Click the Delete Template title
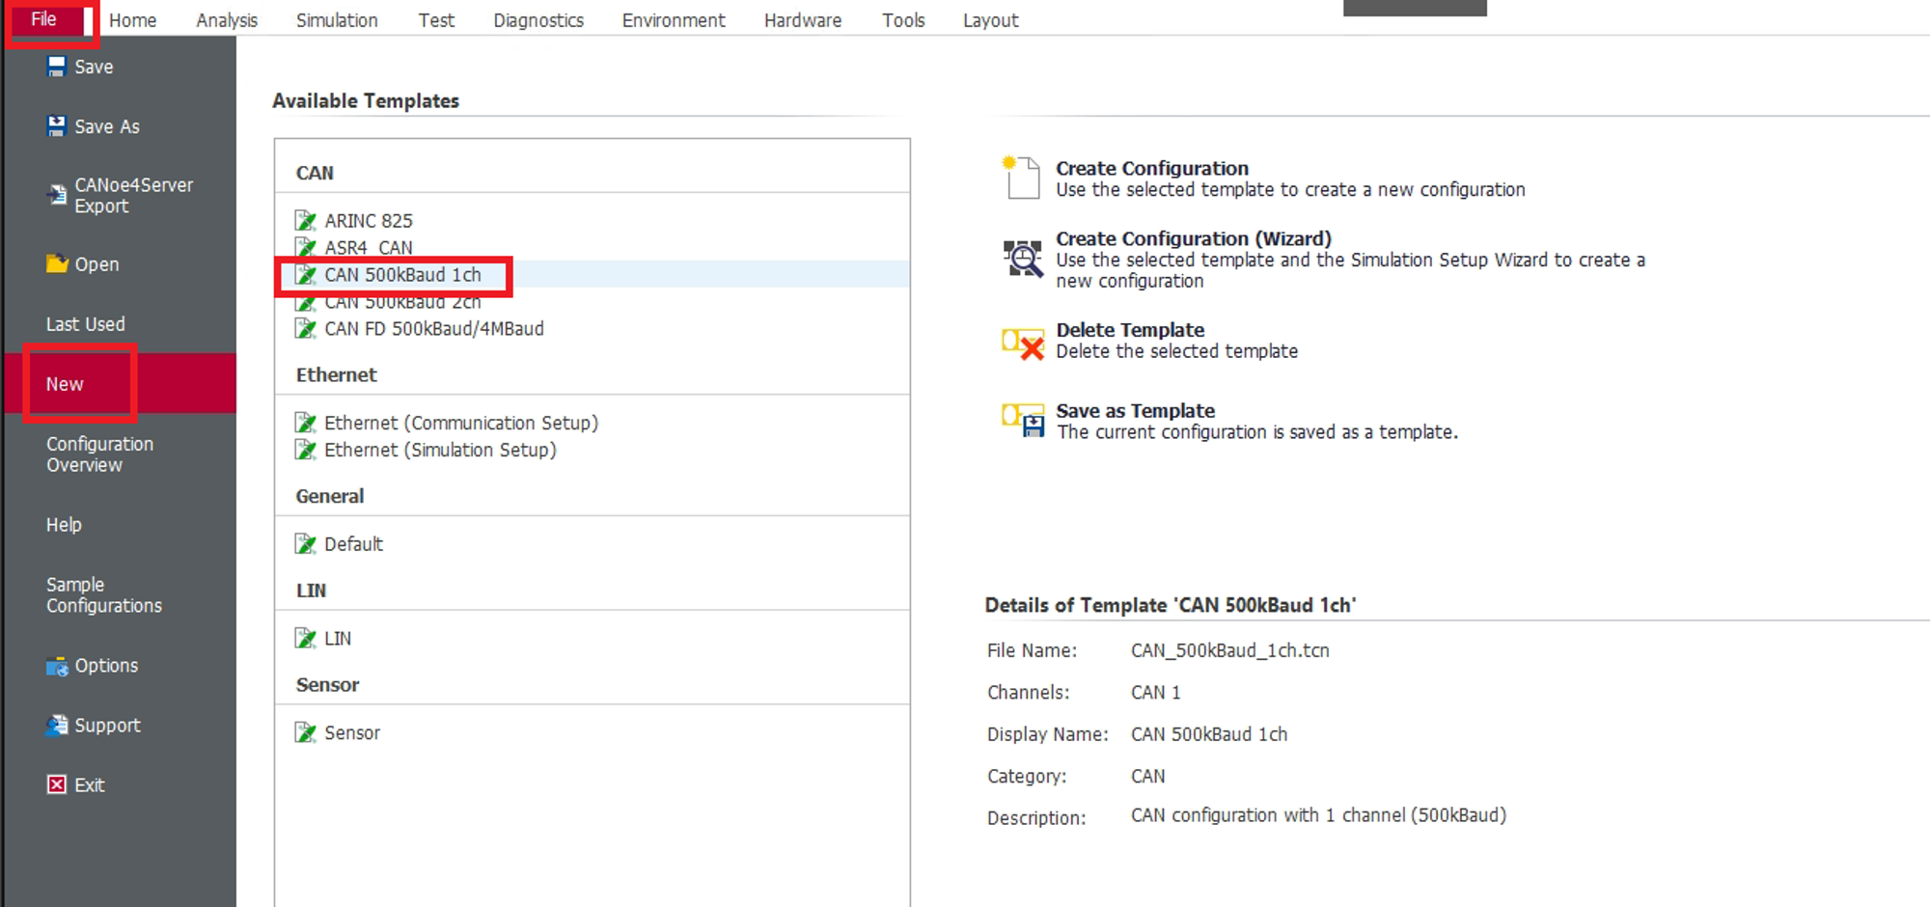 (1130, 330)
